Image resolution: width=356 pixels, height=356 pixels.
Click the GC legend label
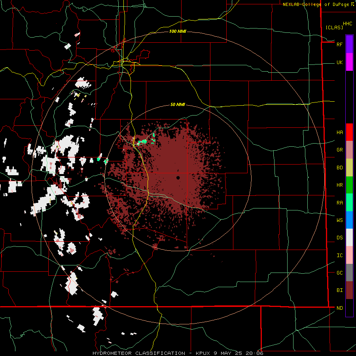tap(339, 273)
